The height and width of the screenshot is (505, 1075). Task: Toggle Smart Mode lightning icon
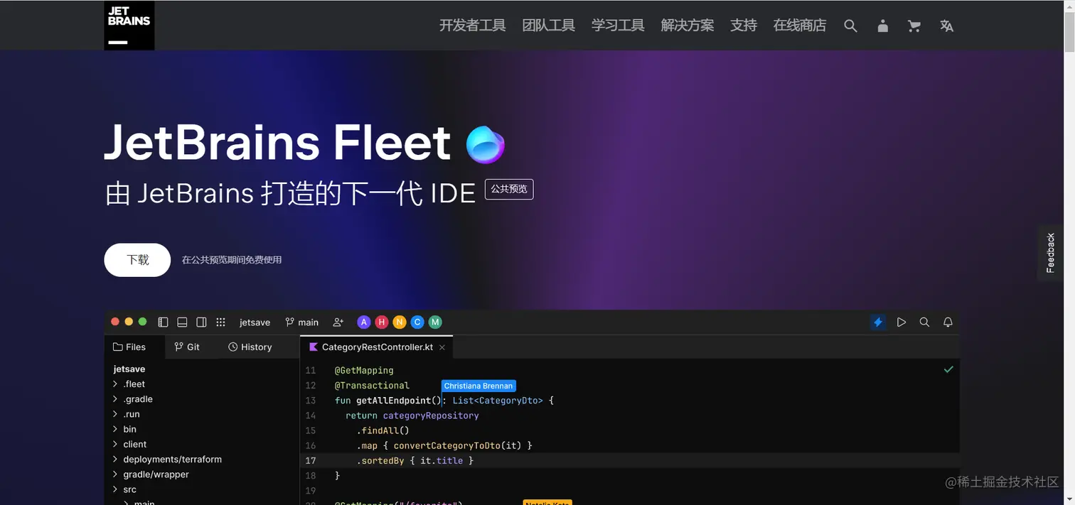(878, 322)
